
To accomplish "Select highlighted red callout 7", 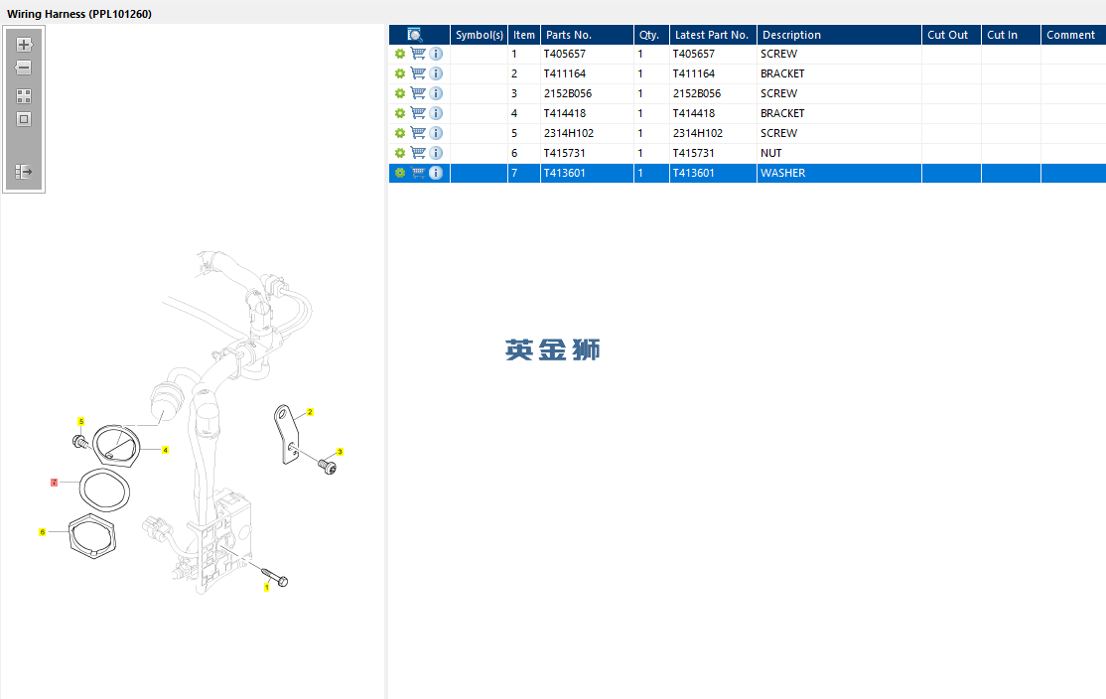I will coord(55,483).
